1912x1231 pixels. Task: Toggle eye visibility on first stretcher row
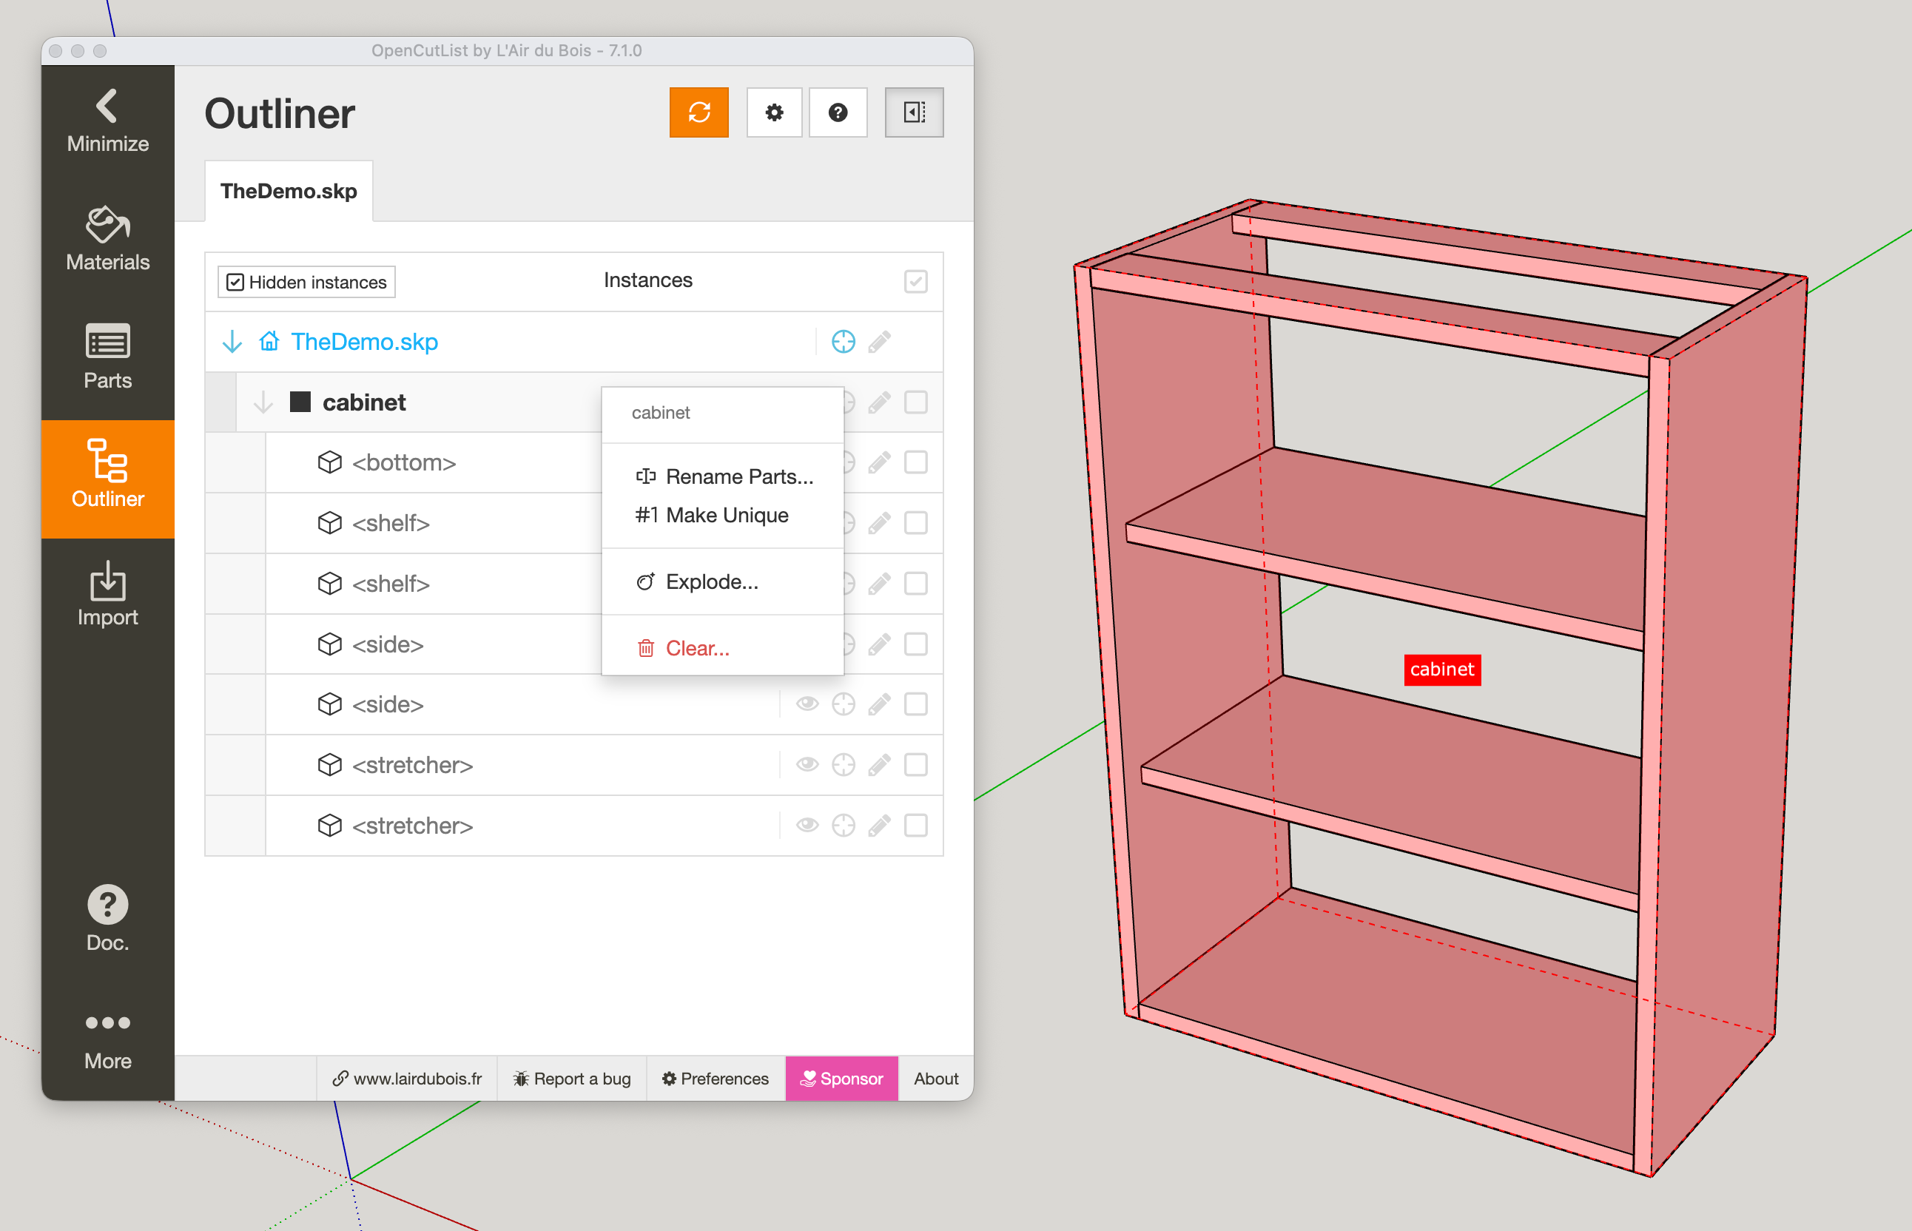click(x=807, y=764)
